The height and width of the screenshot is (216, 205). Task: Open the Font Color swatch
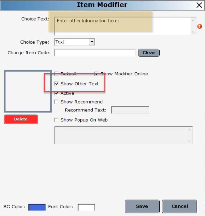pyautogui.click(x=86, y=207)
